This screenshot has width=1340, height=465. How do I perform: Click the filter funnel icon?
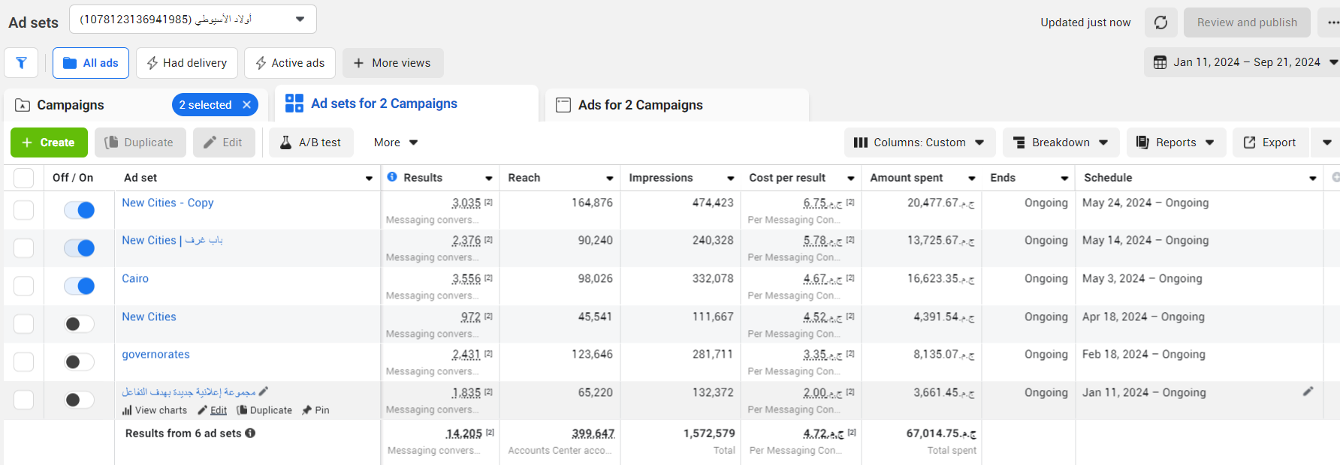[21, 63]
